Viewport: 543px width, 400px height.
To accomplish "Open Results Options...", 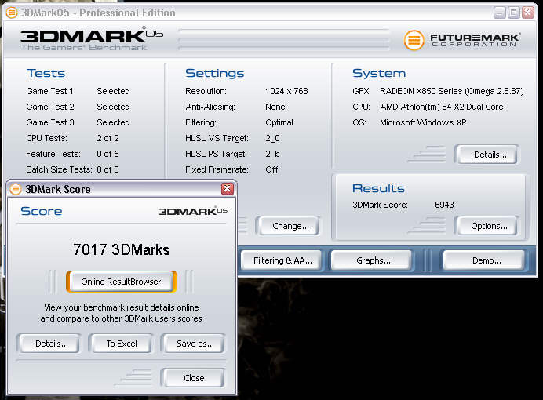I will [487, 226].
